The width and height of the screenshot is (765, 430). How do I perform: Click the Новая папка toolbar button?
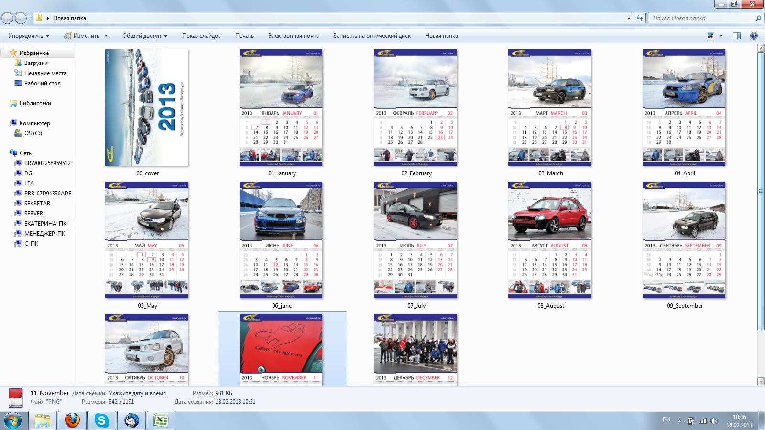pyautogui.click(x=441, y=36)
